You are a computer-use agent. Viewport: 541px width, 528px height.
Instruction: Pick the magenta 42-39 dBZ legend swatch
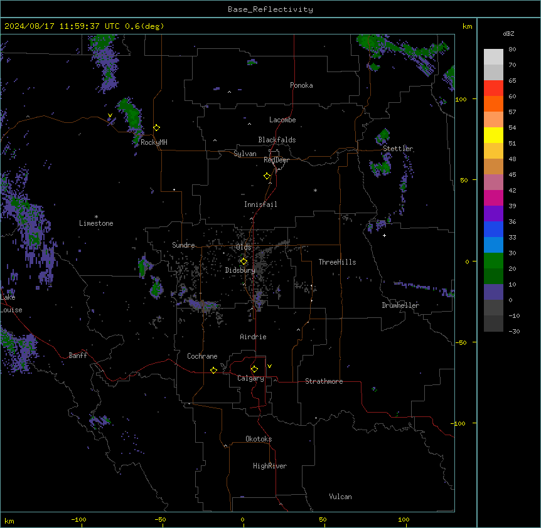click(493, 198)
